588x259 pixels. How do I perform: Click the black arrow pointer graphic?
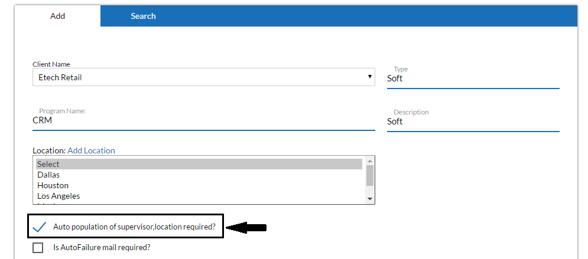(x=246, y=227)
